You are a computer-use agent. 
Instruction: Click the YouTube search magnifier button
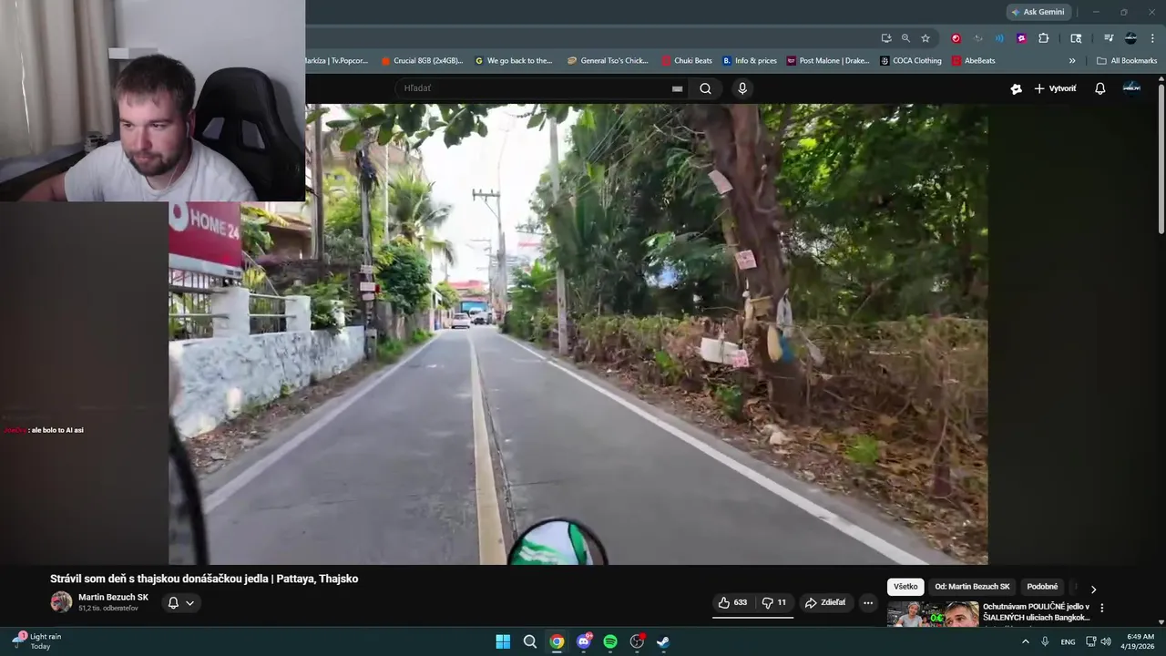point(705,88)
